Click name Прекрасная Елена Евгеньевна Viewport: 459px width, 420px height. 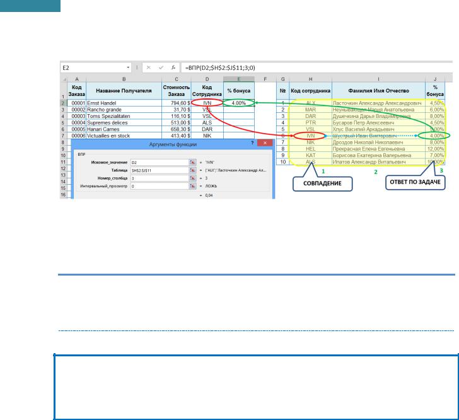(x=378, y=149)
